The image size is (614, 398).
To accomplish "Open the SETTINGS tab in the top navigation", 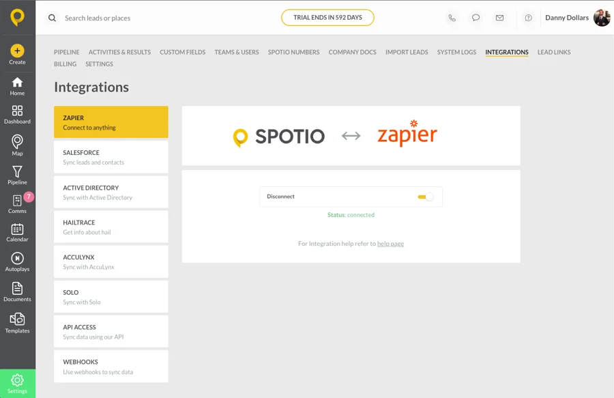I will click(x=99, y=64).
